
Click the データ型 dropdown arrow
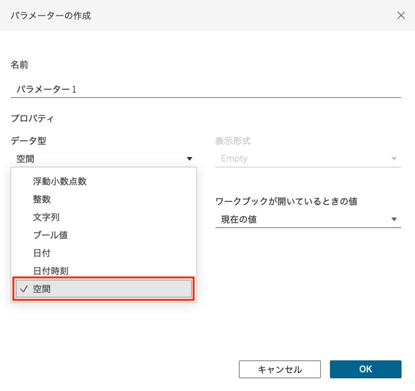tap(189, 159)
